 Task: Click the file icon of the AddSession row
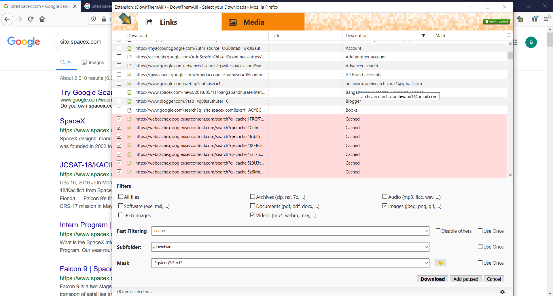coord(130,57)
